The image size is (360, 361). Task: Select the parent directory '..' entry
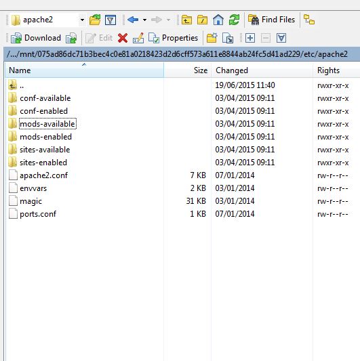[x=22, y=85]
